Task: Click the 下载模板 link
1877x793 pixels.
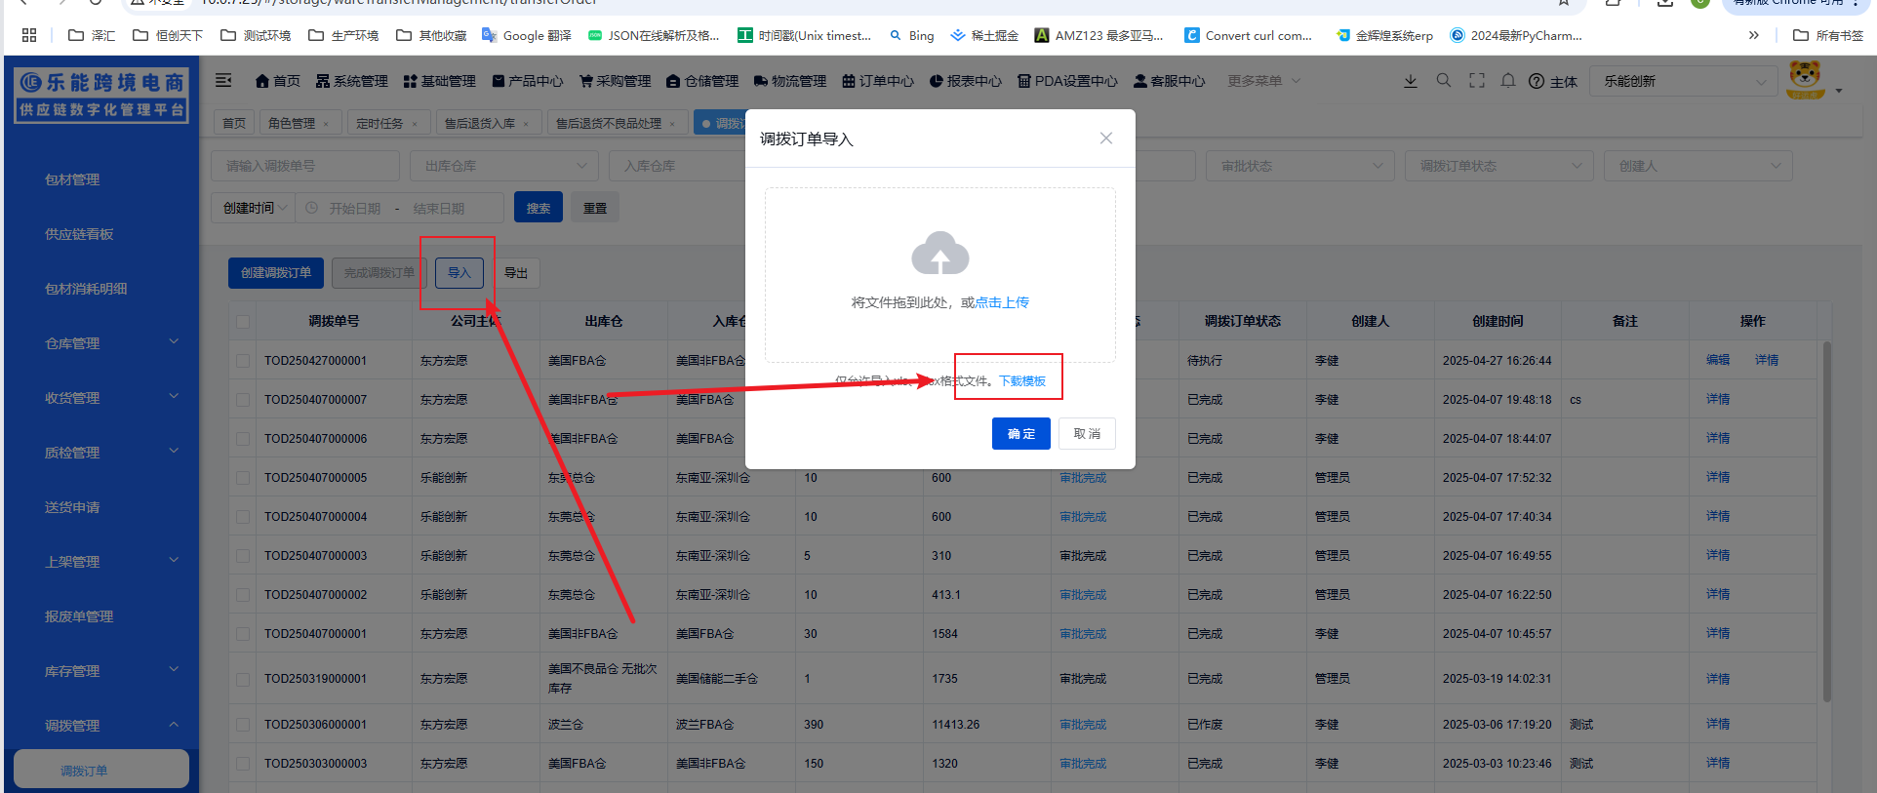Action: [1021, 381]
